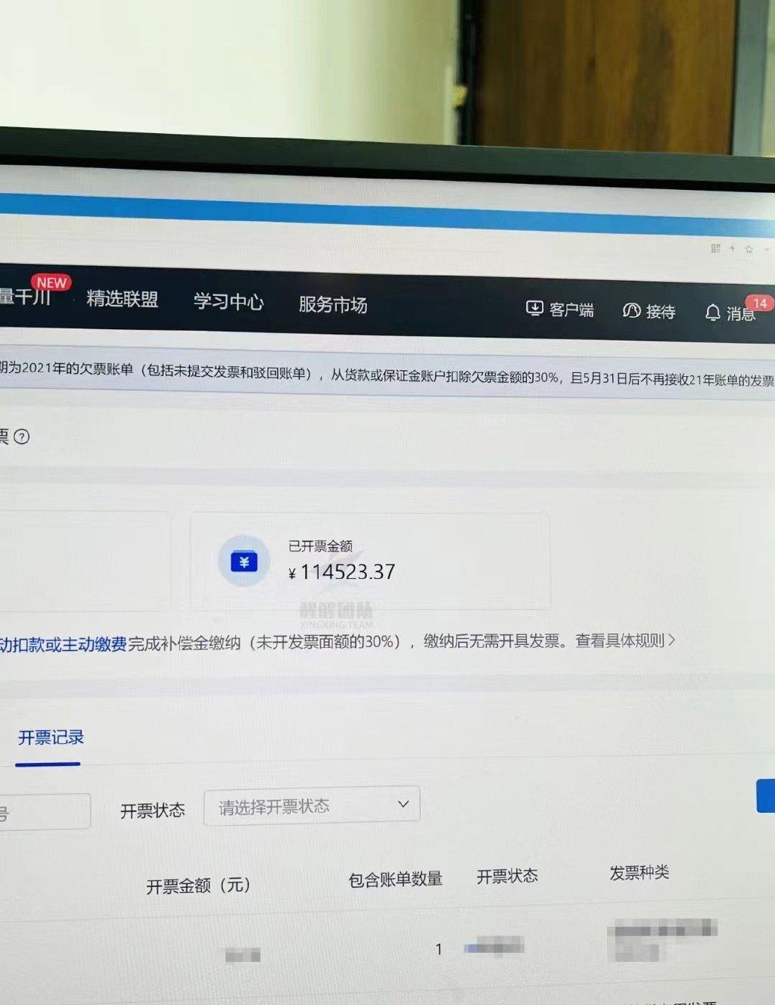This screenshot has width=775, height=1005.
Task: Click the browser lightning bolt icon
Action: (733, 248)
